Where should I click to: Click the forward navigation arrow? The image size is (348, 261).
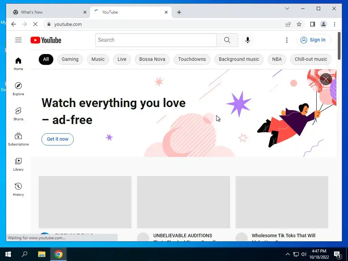coord(24,24)
